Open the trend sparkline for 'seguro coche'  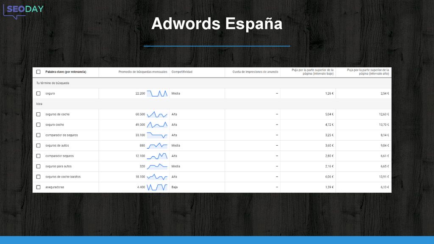(157, 125)
